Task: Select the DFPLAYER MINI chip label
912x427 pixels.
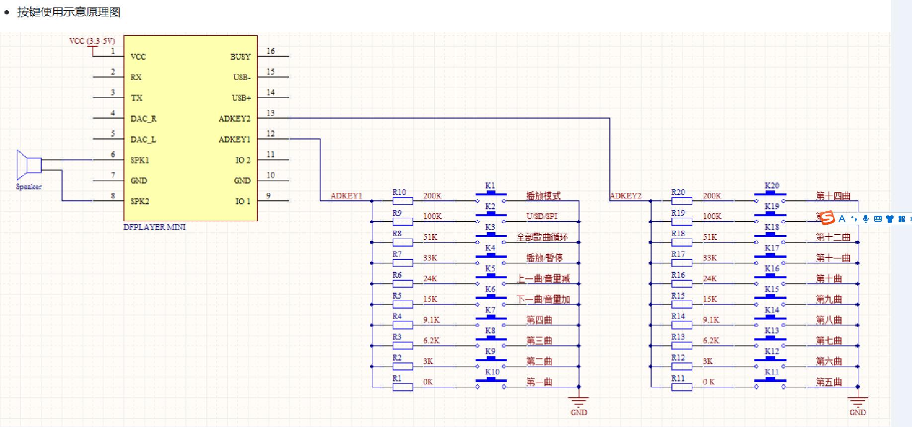Action: pyautogui.click(x=155, y=227)
